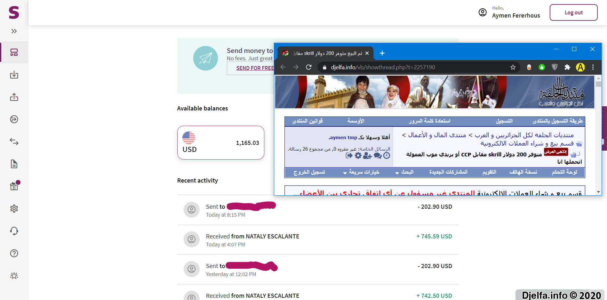This screenshot has width=607, height=300.
Task: Open التسجيل in forum top bar
Action: [504, 121]
